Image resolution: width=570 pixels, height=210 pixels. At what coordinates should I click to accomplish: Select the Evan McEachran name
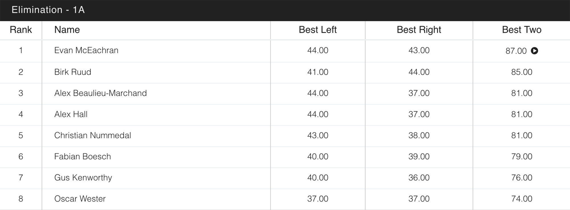coord(86,50)
